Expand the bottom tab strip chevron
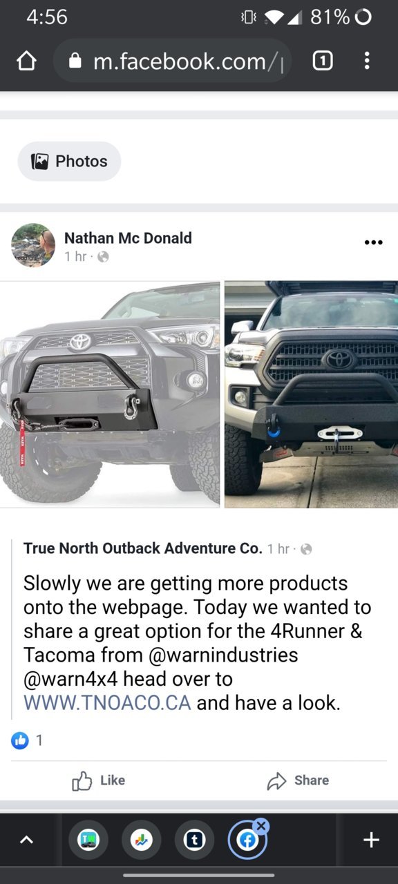The width and height of the screenshot is (398, 884). coord(26,840)
